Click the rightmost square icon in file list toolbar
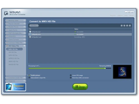The image size is (139, 104). pyautogui.click(x=130, y=26)
